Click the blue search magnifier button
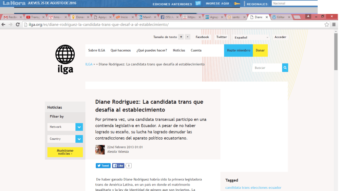 click(285, 68)
